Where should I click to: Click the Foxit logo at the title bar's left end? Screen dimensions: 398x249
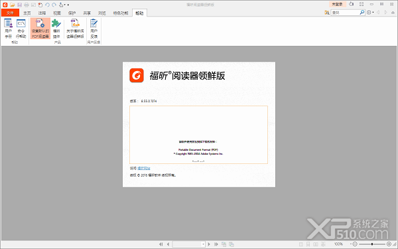click(5, 5)
